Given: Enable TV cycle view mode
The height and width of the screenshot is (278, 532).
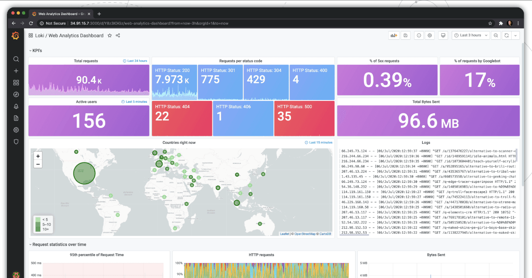Looking at the screenshot, I should click(x=443, y=35).
